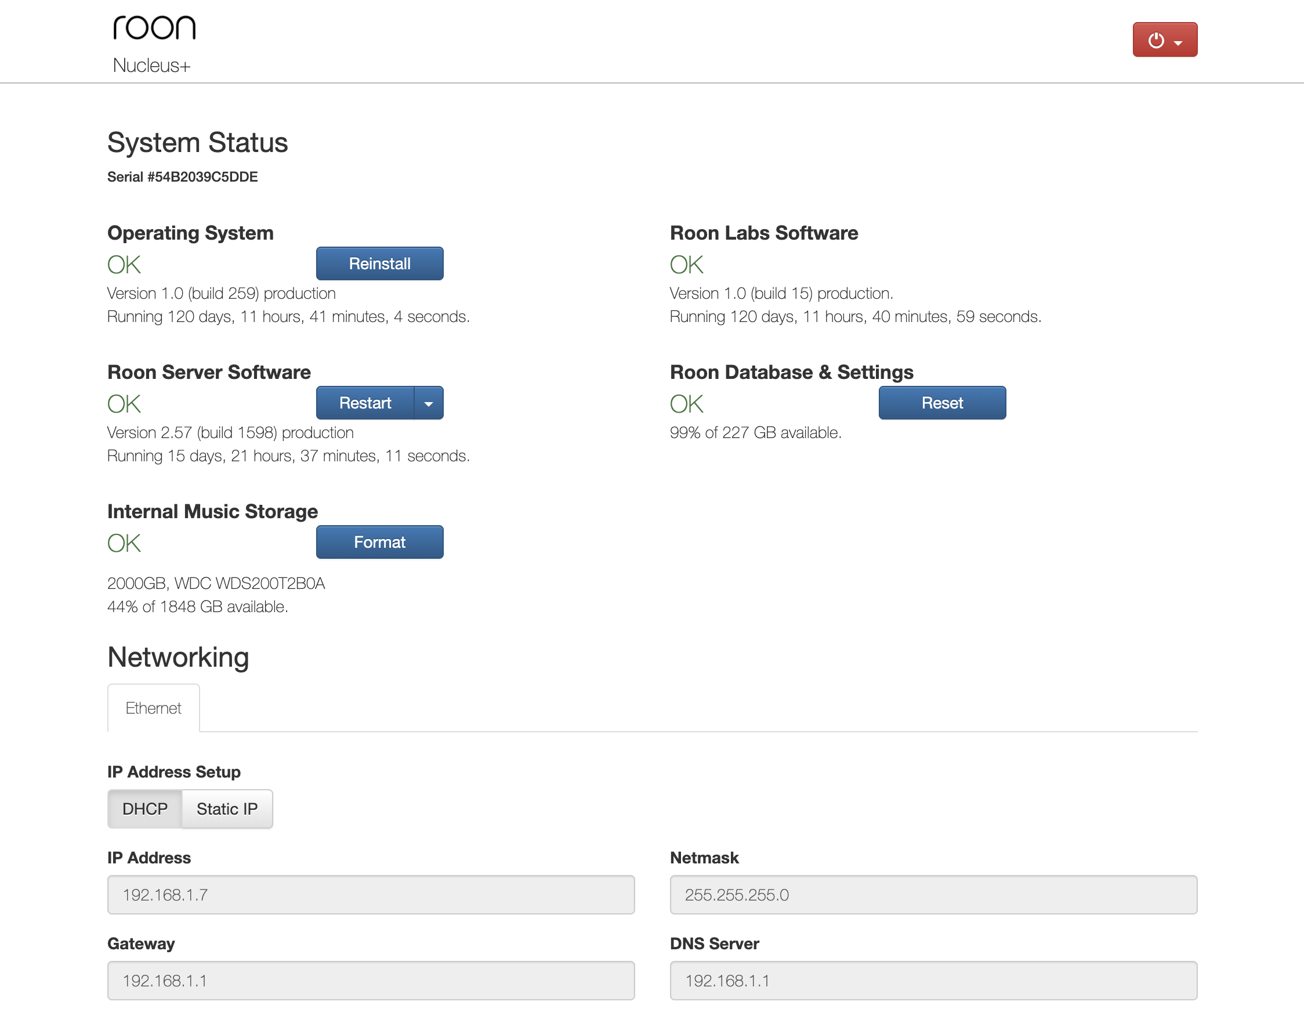The height and width of the screenshot is (1034, 1304).
Task: Restart the Roon Server Software
Action: (x=365, y=403)
